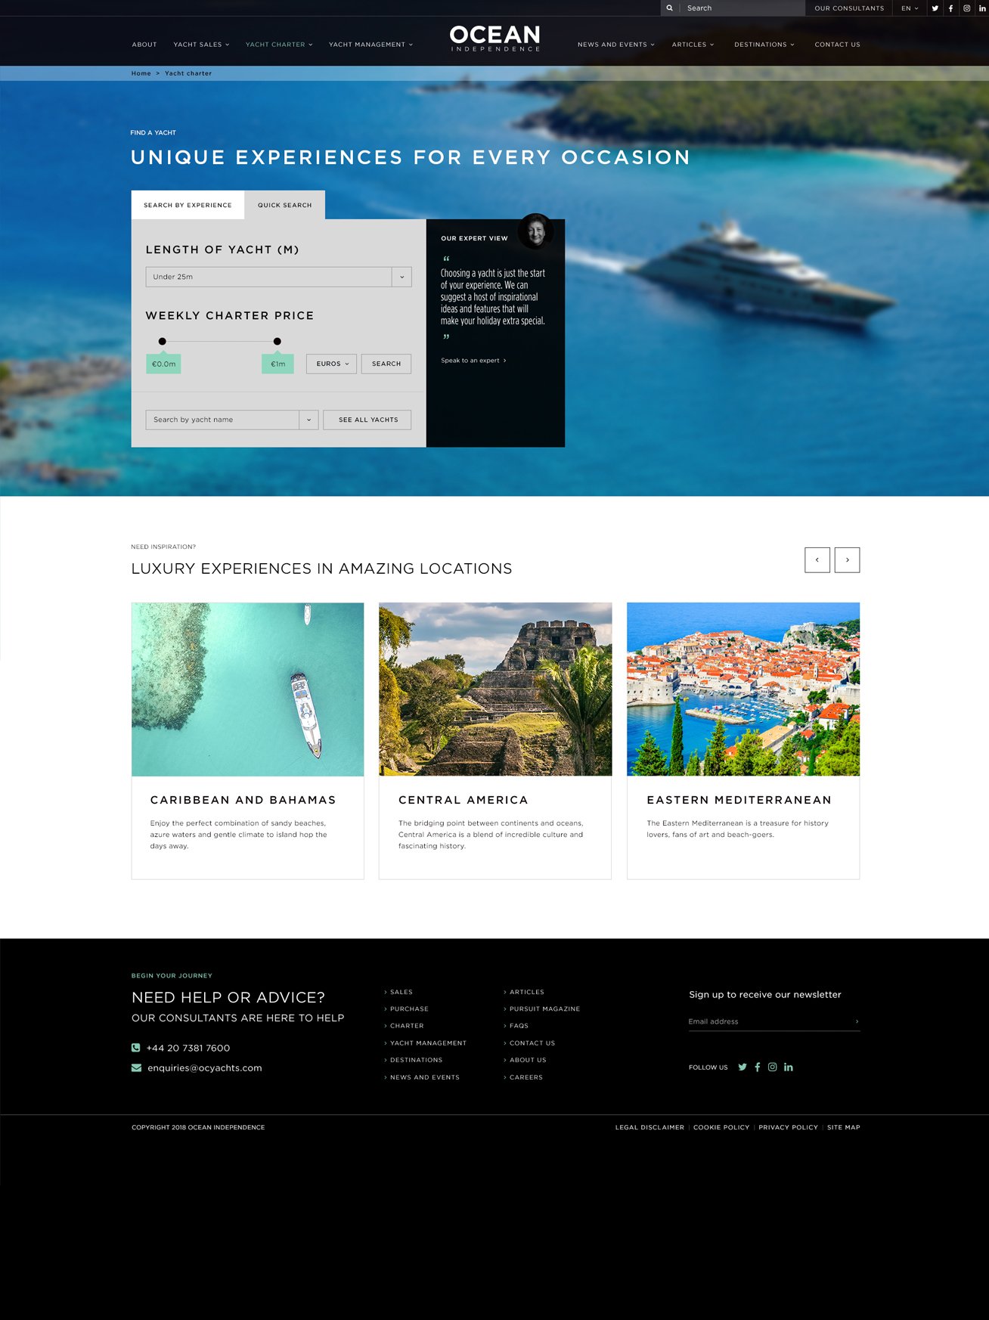Open Instagram icon in the top bar
Viewport: 989px width, 1320px height.
[966, 8]
